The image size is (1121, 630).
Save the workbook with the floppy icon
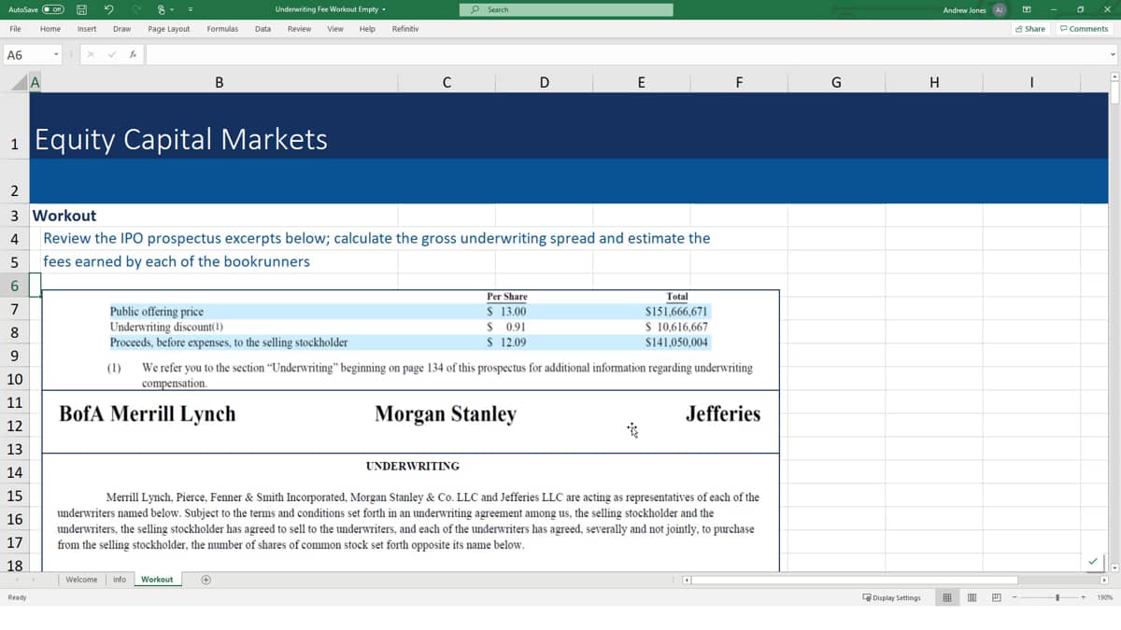point(82,9)
